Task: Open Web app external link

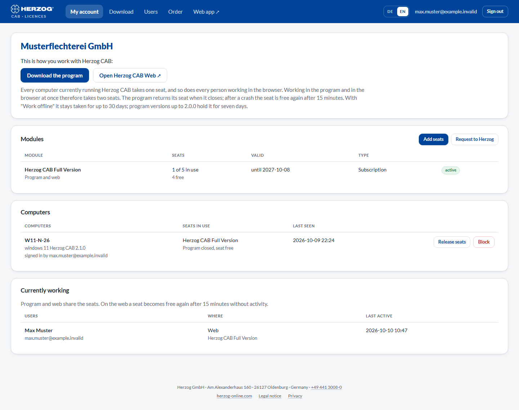Action: (x=206, y=12)
